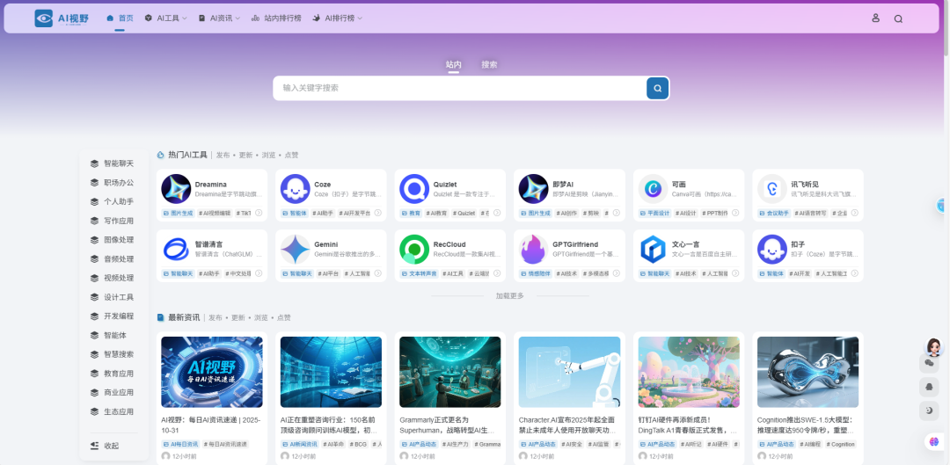Click the AI每日资讯 tag under first article
The width and height of the screenshot is (950, 465).
tap(183, 445)
